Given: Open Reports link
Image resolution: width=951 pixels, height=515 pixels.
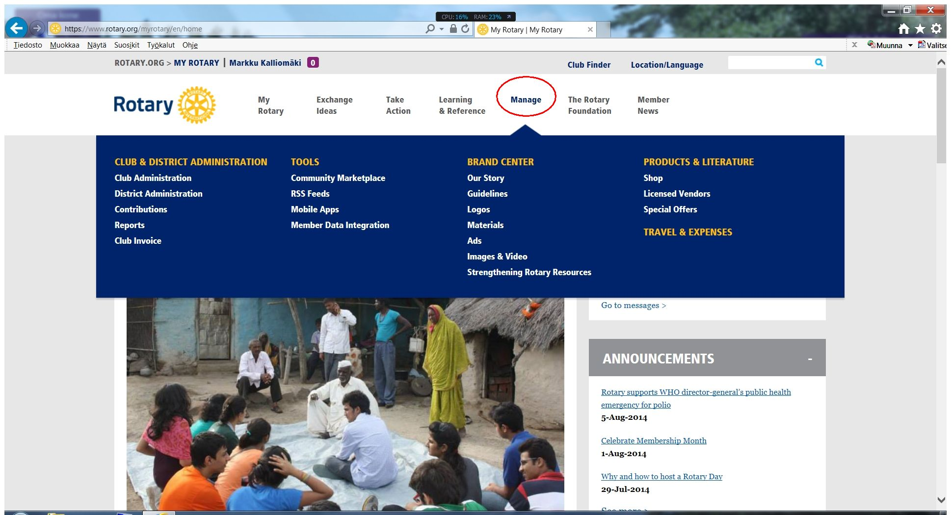Looking at the screenshot, I should click(130, 225).
